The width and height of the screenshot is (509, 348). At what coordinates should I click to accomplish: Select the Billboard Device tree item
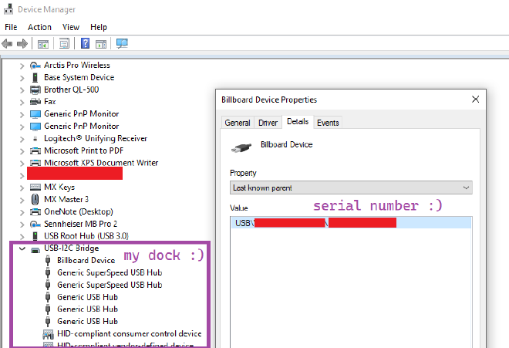click(86, 261)
